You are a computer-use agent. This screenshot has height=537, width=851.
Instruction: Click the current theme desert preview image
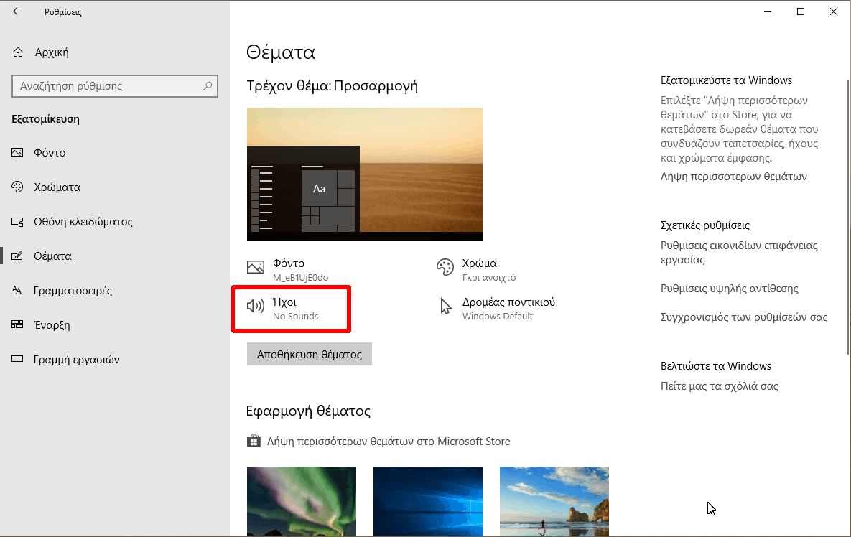pyautogui.click(x=365, y=174)
